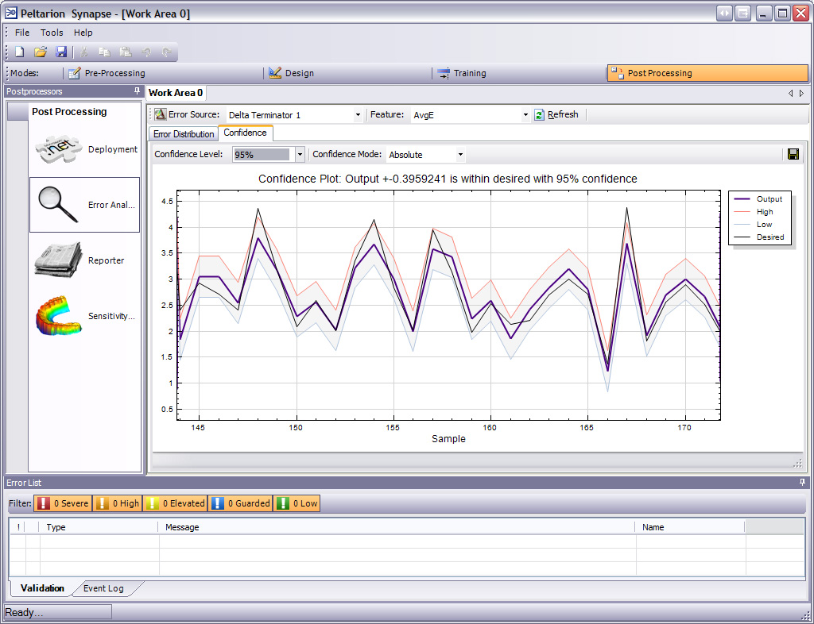Click the Output legend color line
Image resolution: width=814 pixels, height=624 pixels.
(x=742, y=199)
